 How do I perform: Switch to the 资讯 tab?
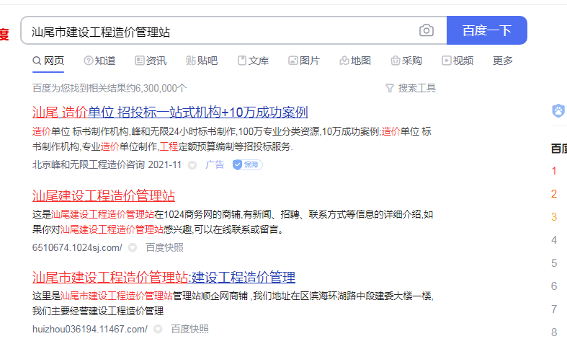[151, 61]
